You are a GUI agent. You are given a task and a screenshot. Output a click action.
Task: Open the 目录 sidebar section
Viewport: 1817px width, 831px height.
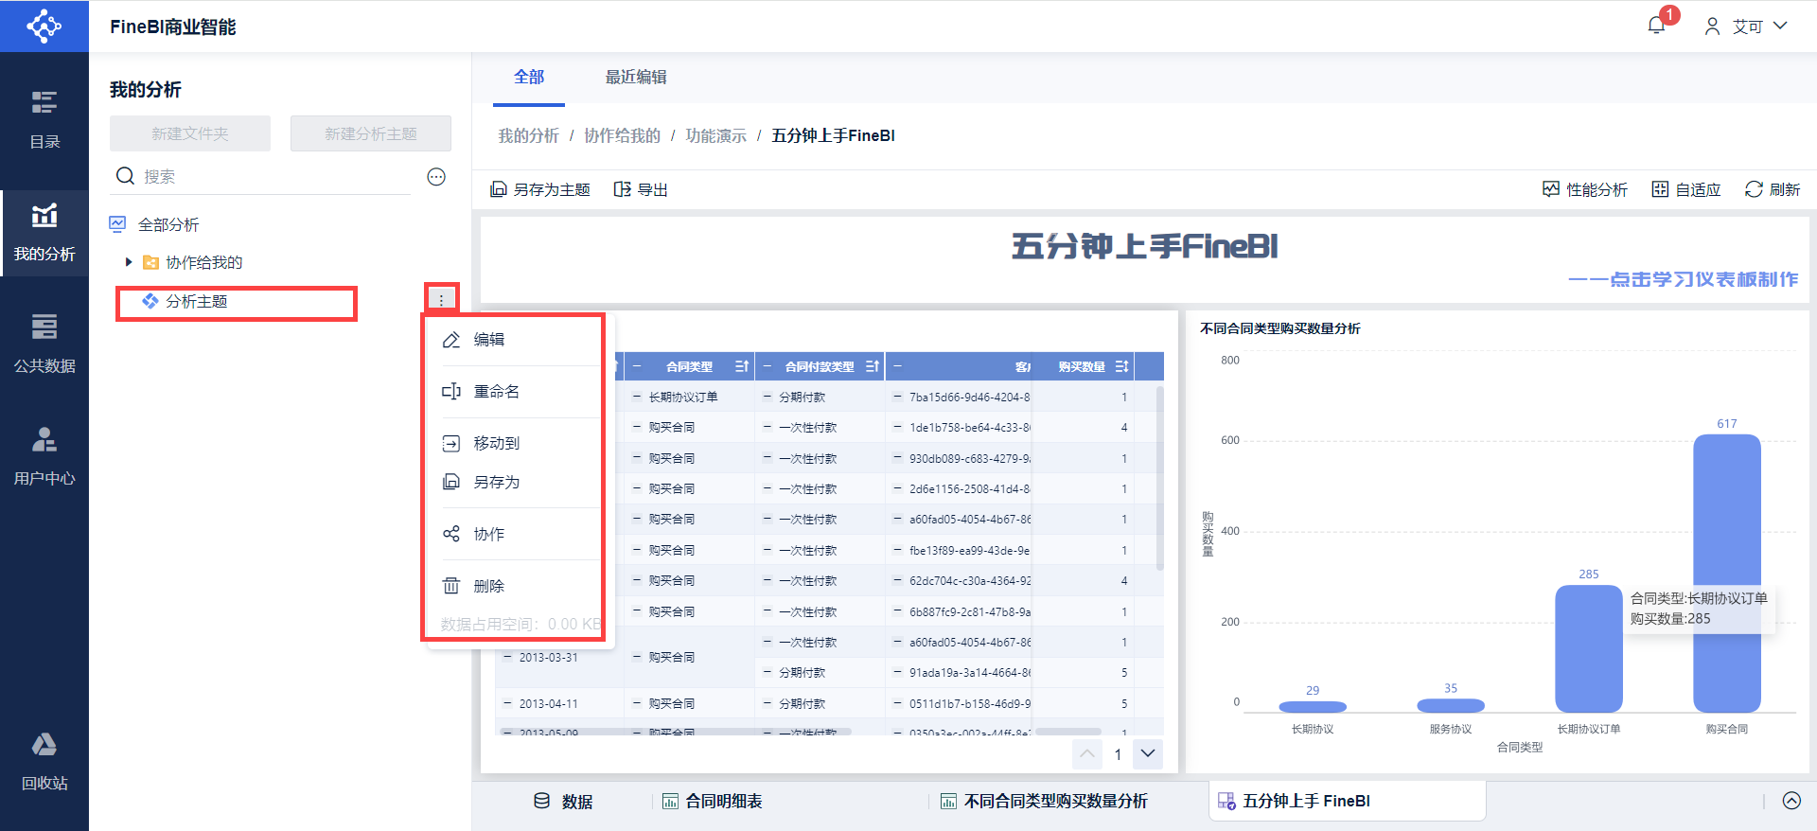point(44,120)
